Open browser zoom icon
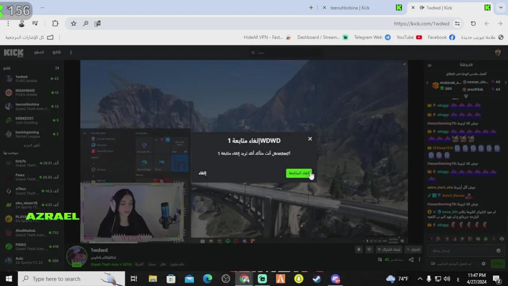 [x=86, y=24]
